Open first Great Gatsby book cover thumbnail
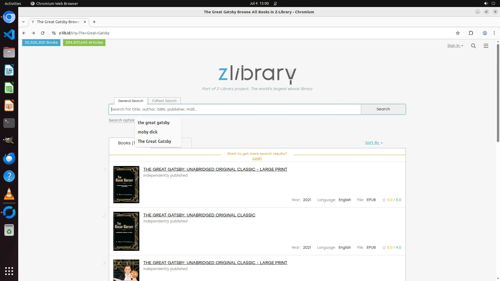Viewport: 500px width, 281px height. 126,184
